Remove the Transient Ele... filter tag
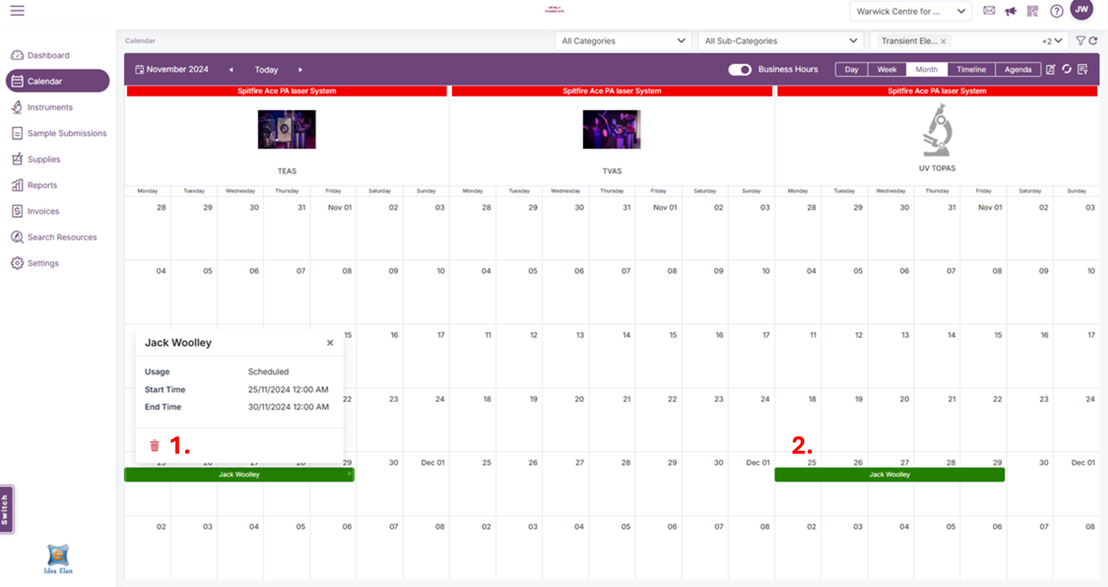1108x587 pixels. coord(943,41)
